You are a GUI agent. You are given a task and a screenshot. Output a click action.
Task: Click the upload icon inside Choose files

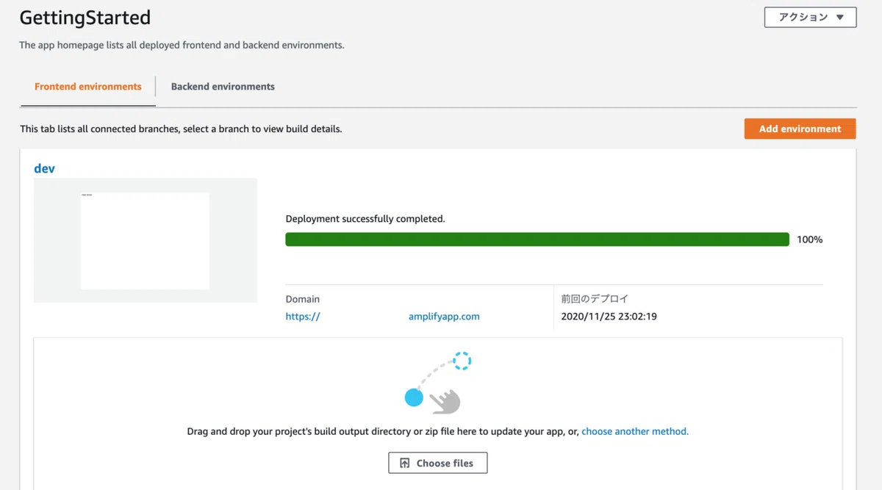[404, 464]
